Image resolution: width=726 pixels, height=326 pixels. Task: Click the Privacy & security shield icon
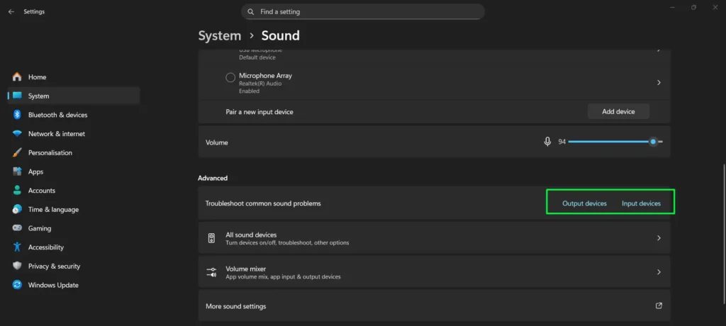(17, 266)
